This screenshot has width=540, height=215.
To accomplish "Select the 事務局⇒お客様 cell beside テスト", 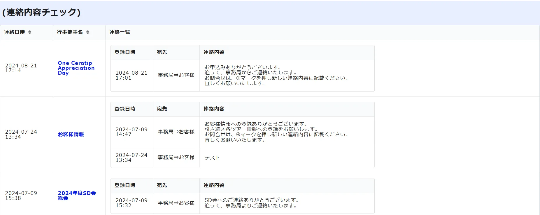I will pyautogui.click(x=176, y=157).
